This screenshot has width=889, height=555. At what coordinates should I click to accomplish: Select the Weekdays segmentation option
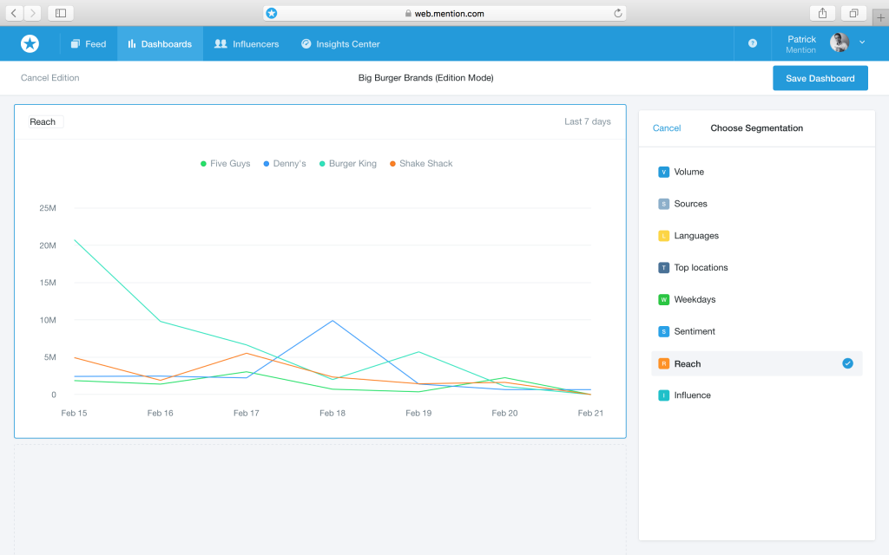coord(757,299)
